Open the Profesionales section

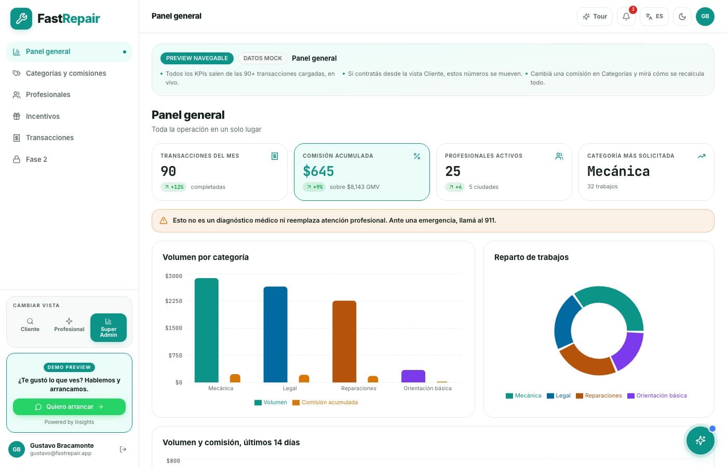(x=69, y=94)
